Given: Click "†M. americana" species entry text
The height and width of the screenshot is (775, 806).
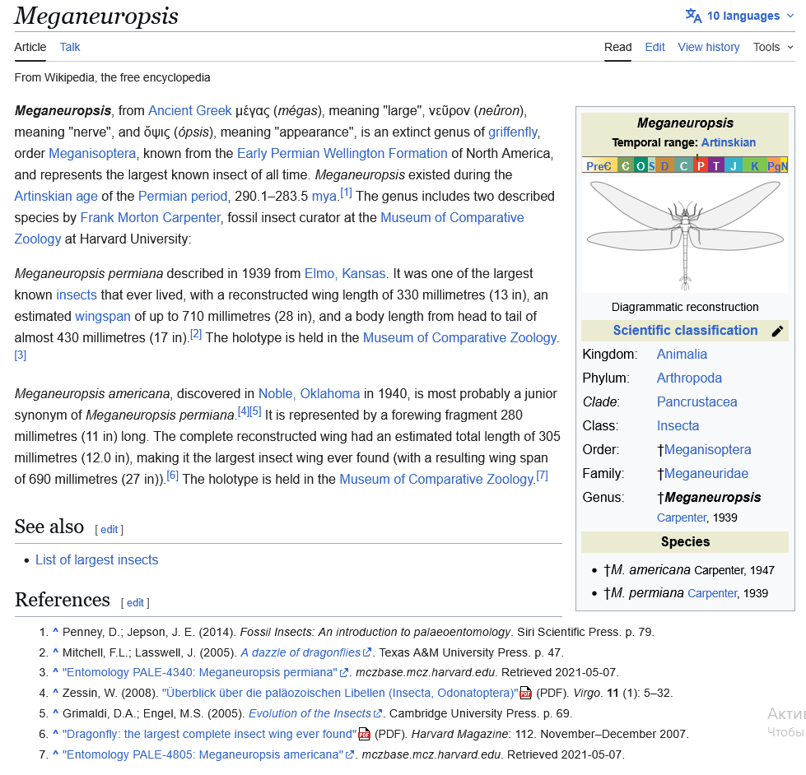Looking at the screenshot, I should 647,570.
